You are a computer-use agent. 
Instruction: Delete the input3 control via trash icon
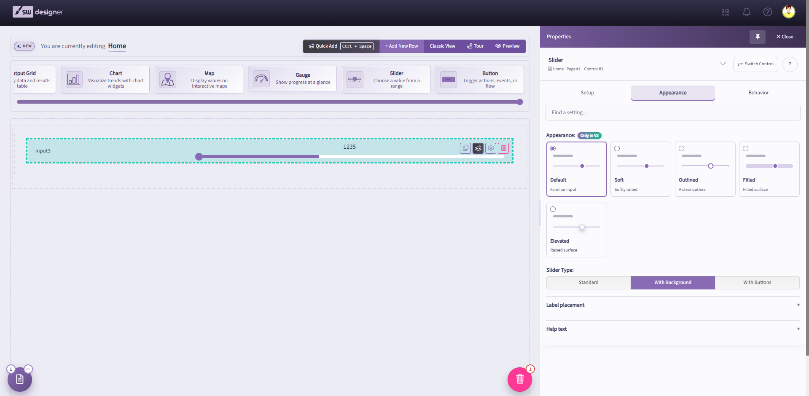click(503, 148)
